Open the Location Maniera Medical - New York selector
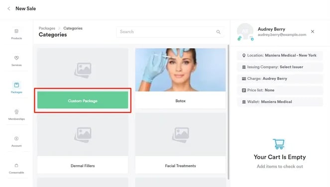The height and width of the screenshot is (187, 330). tap(280, 55)
